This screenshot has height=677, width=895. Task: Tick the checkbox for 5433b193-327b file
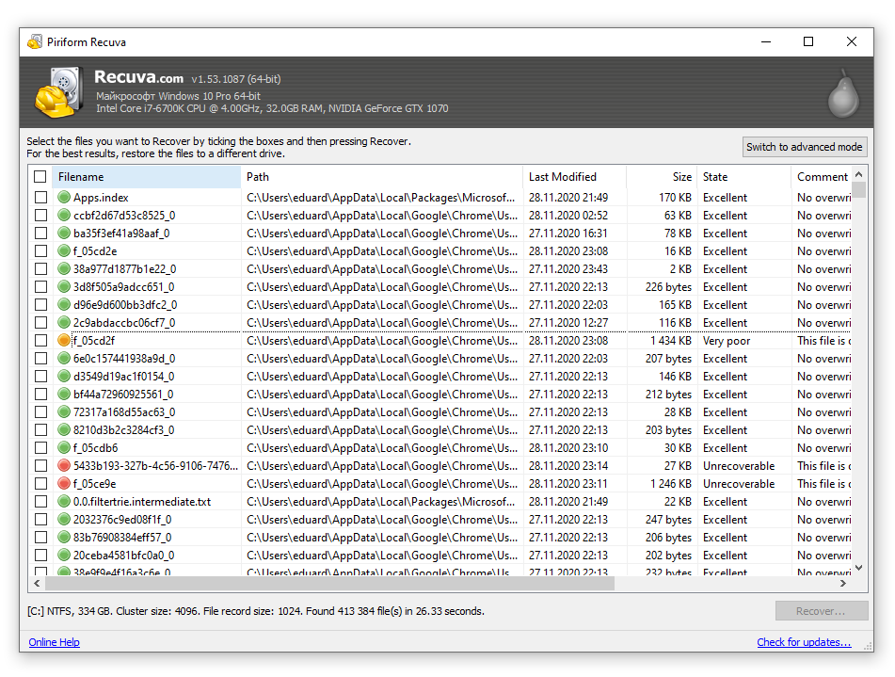(x=40, y=466)
